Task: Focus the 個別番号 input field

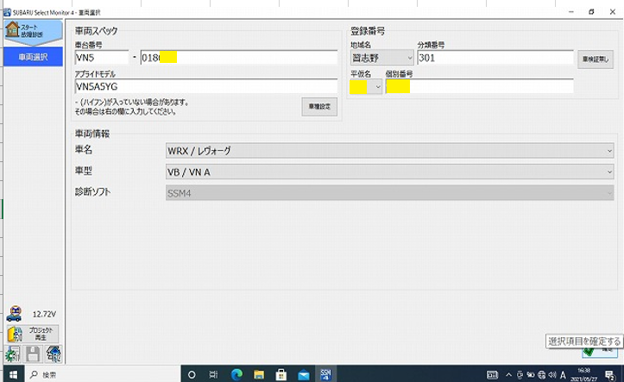Action: coord(480,86)
